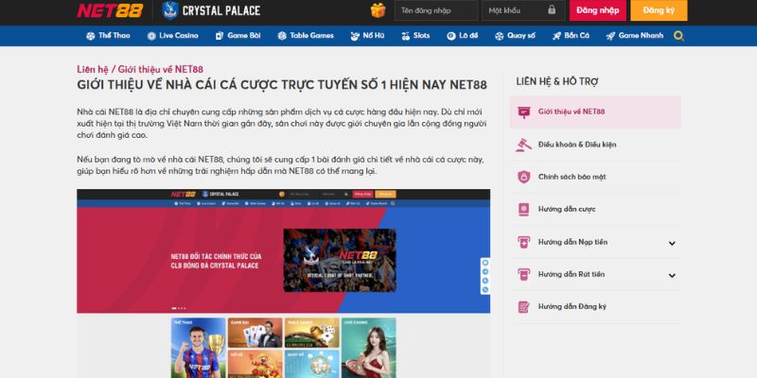Click the Đăng nhập login button

(x=598, y=10)
